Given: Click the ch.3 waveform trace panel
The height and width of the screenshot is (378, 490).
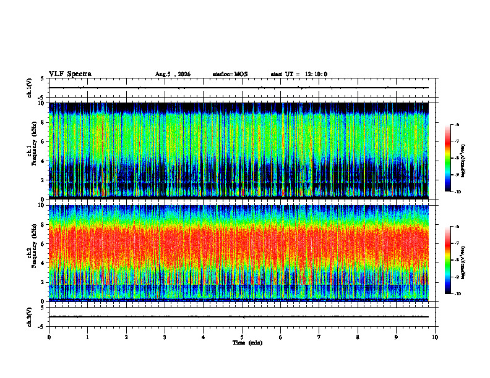Looking at the screenshot, I should tap(242, 317).
